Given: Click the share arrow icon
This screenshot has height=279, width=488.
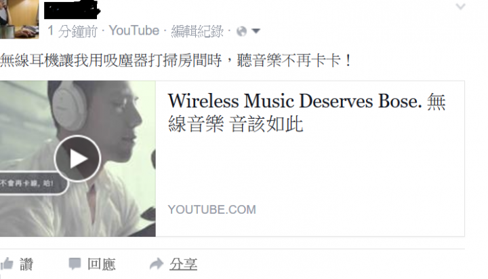Looking at the screenshot, I should coord(157,263).
